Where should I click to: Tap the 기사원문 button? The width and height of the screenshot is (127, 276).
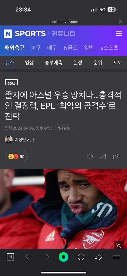coord(63,128)
